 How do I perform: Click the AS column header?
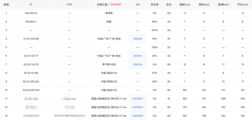click(x=138, y=5)
